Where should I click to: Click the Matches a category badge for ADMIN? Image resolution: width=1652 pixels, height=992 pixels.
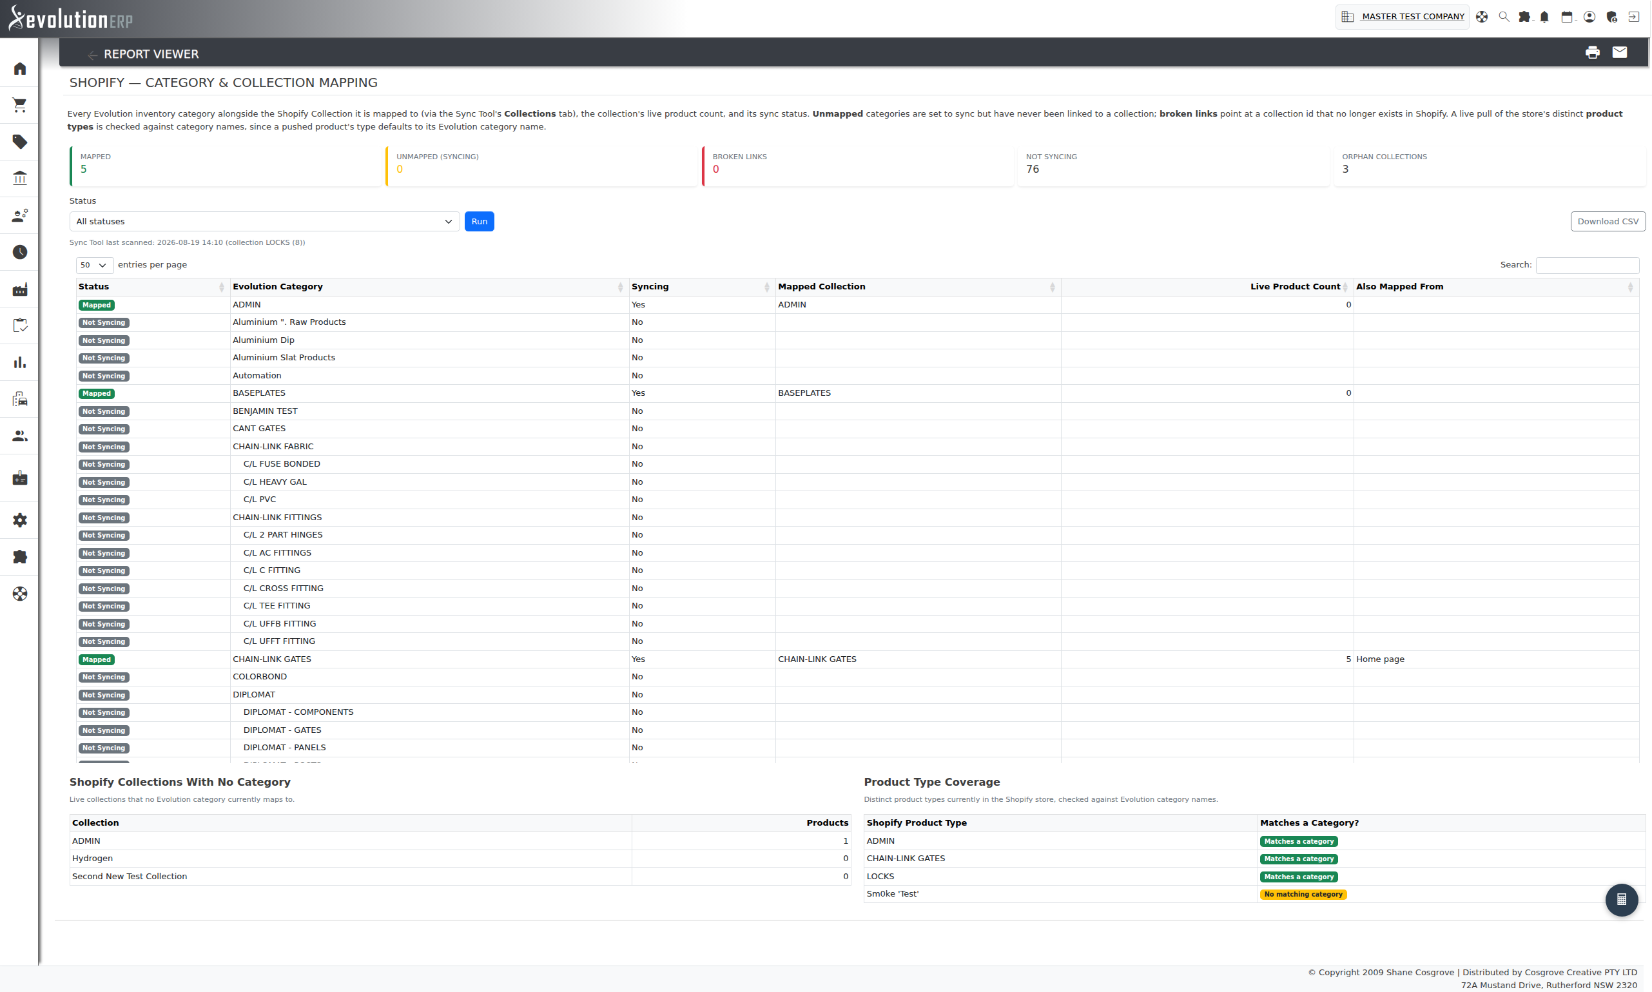pyautogui.click(x=1299, y=842)
